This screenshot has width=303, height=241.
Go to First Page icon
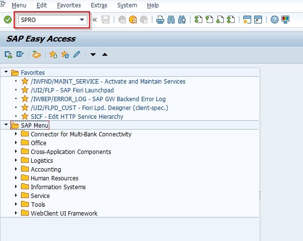point(198,20)
